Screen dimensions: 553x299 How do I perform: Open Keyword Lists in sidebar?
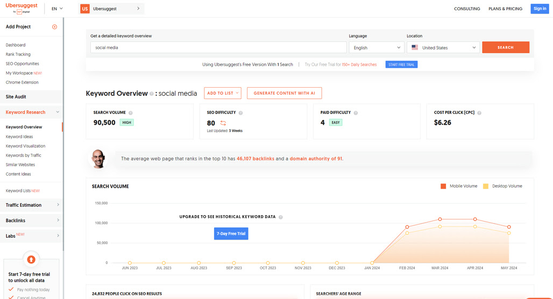[23, 191]
